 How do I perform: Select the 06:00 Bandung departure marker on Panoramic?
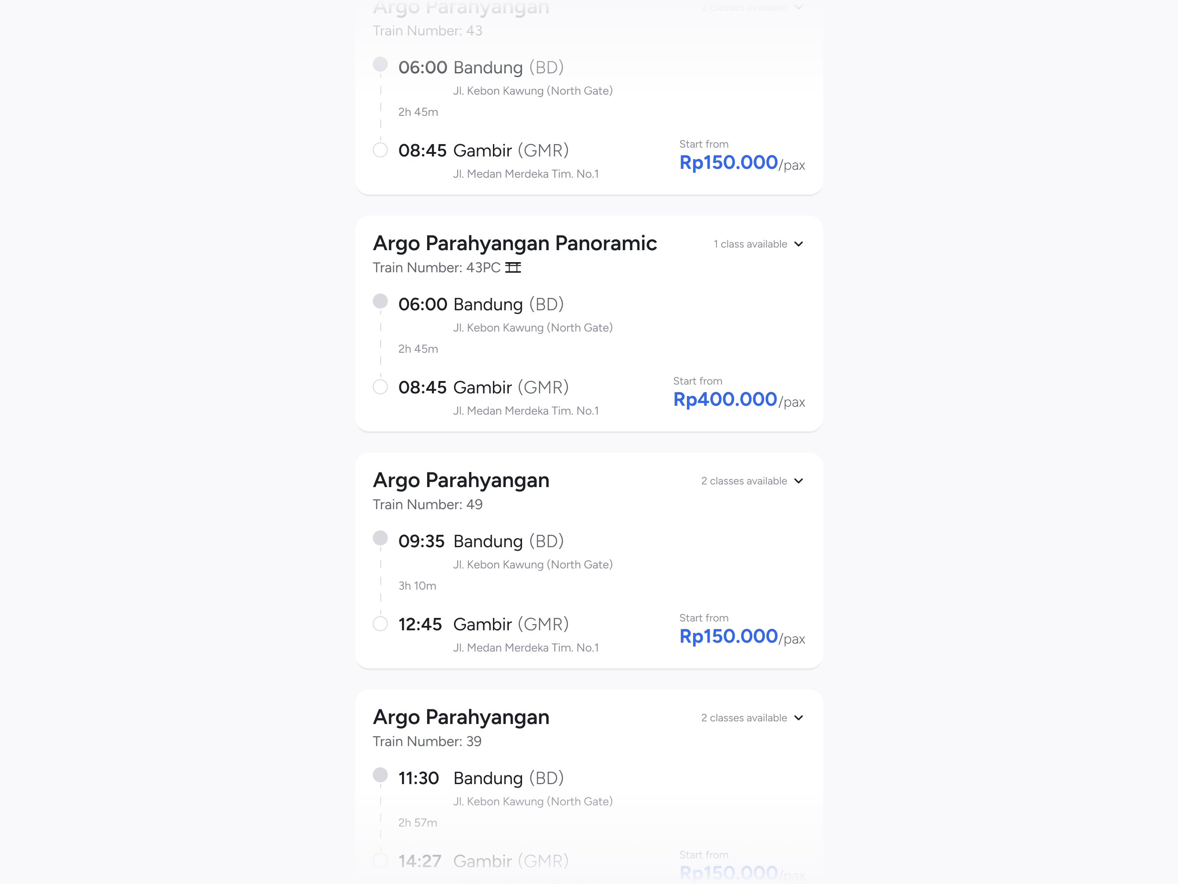click(380, 301)
